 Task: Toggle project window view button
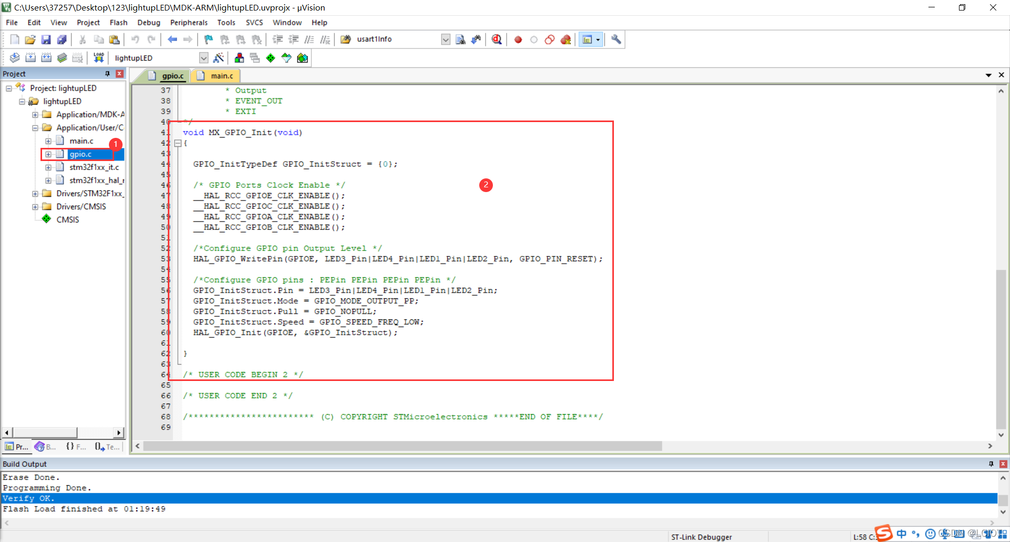click(587, 39)
